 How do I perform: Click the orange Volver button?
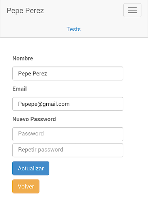click(x=26, y=186)
